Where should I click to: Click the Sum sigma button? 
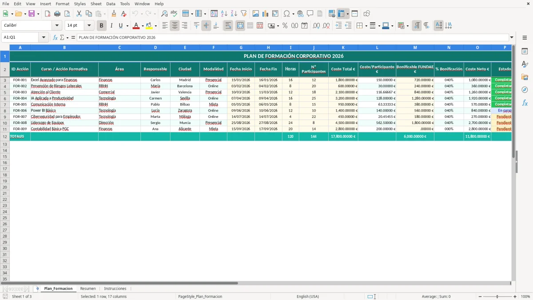point(62,38)
